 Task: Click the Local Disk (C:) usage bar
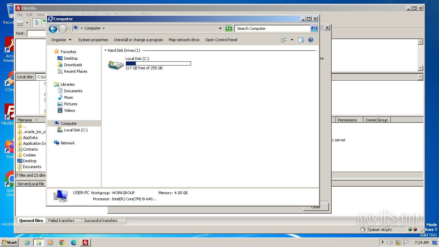point(158,63)
